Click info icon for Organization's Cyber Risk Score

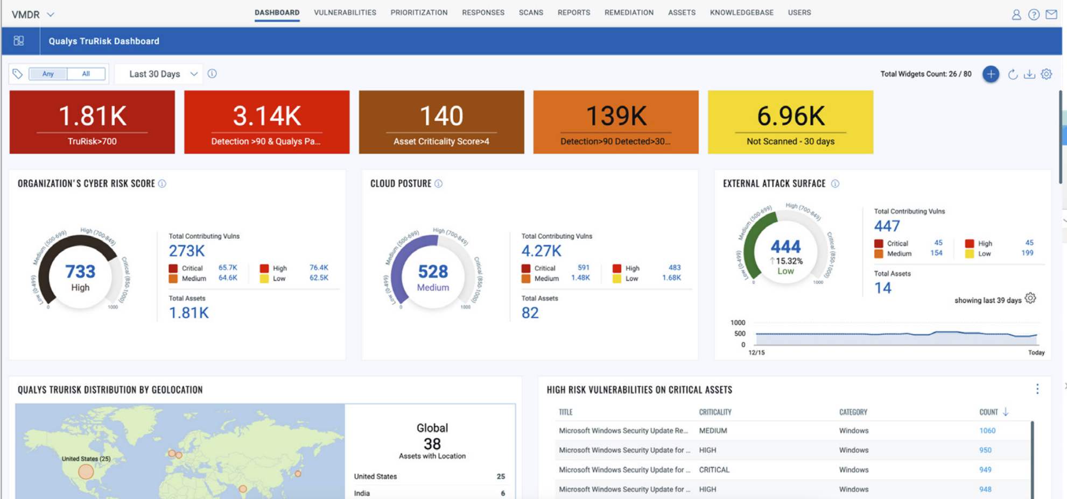[x=162, y=184]
